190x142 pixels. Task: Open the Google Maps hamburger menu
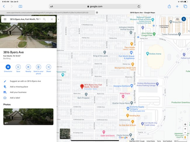point(5,19)
